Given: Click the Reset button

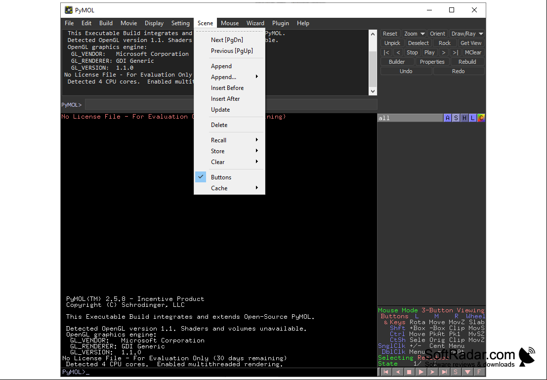Looking at the screenshot, I should (x=390, y=34).
